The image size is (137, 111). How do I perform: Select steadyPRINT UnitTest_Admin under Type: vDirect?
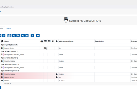click(14, 55)
